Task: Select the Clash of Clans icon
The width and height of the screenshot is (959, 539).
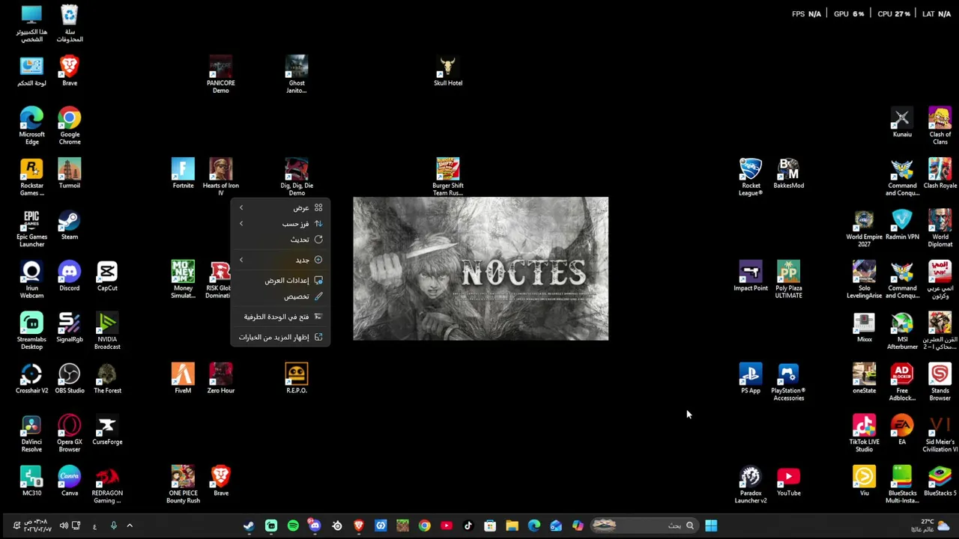Action: click(x=940, y=125)
